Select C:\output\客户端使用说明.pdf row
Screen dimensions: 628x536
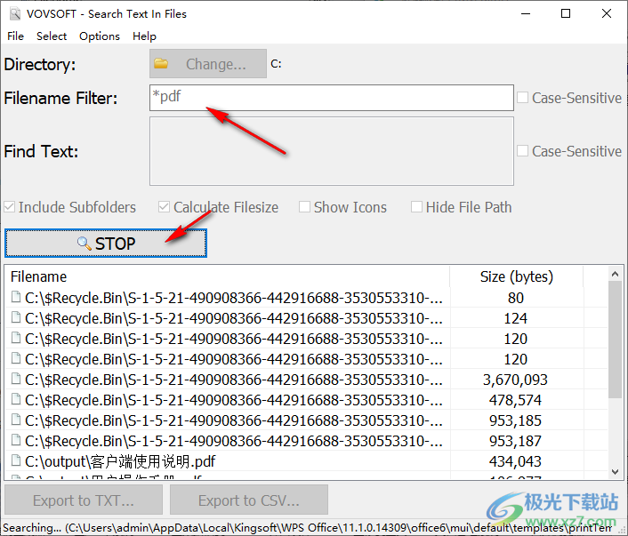click(x=306, y=461)
